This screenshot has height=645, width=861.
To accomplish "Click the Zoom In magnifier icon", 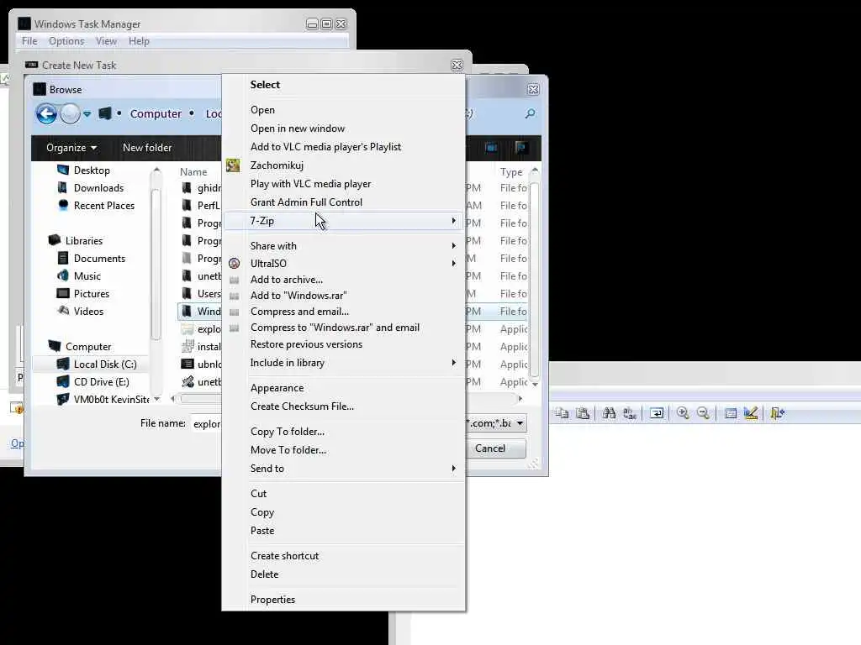I will pyautogui.click(x=683, y=413).
